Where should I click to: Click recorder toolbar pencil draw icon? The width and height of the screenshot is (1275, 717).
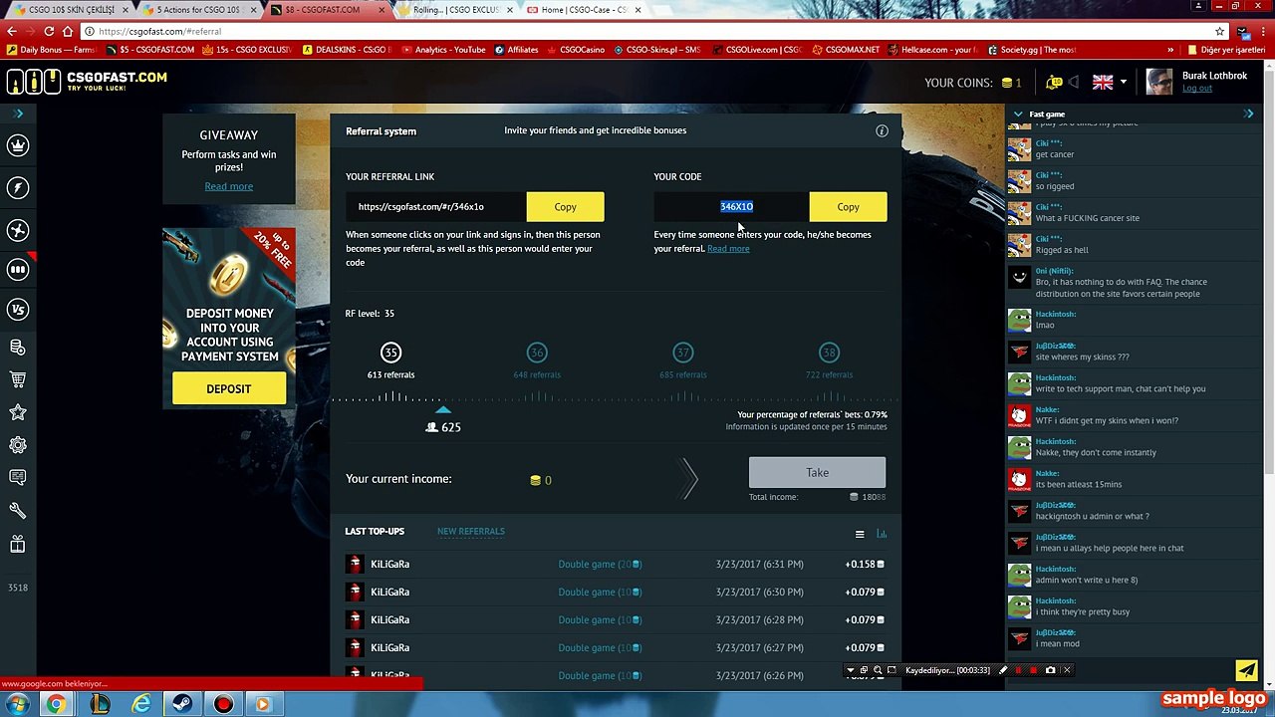pos(1003,670)
